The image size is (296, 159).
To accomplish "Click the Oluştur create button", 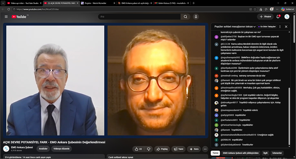I will (x=265, y=17).
